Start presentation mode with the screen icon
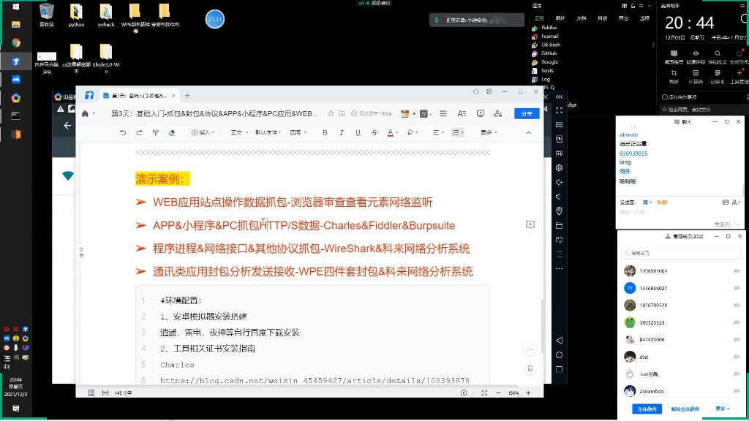749x421 pixels. 480,113
